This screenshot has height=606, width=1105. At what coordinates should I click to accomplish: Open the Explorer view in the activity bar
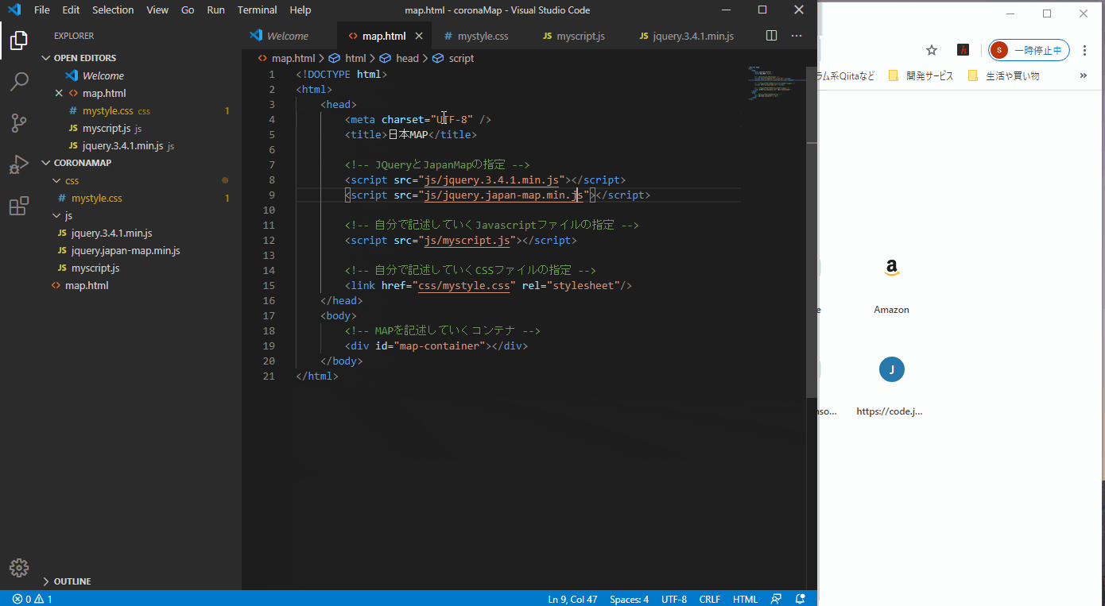19,41
